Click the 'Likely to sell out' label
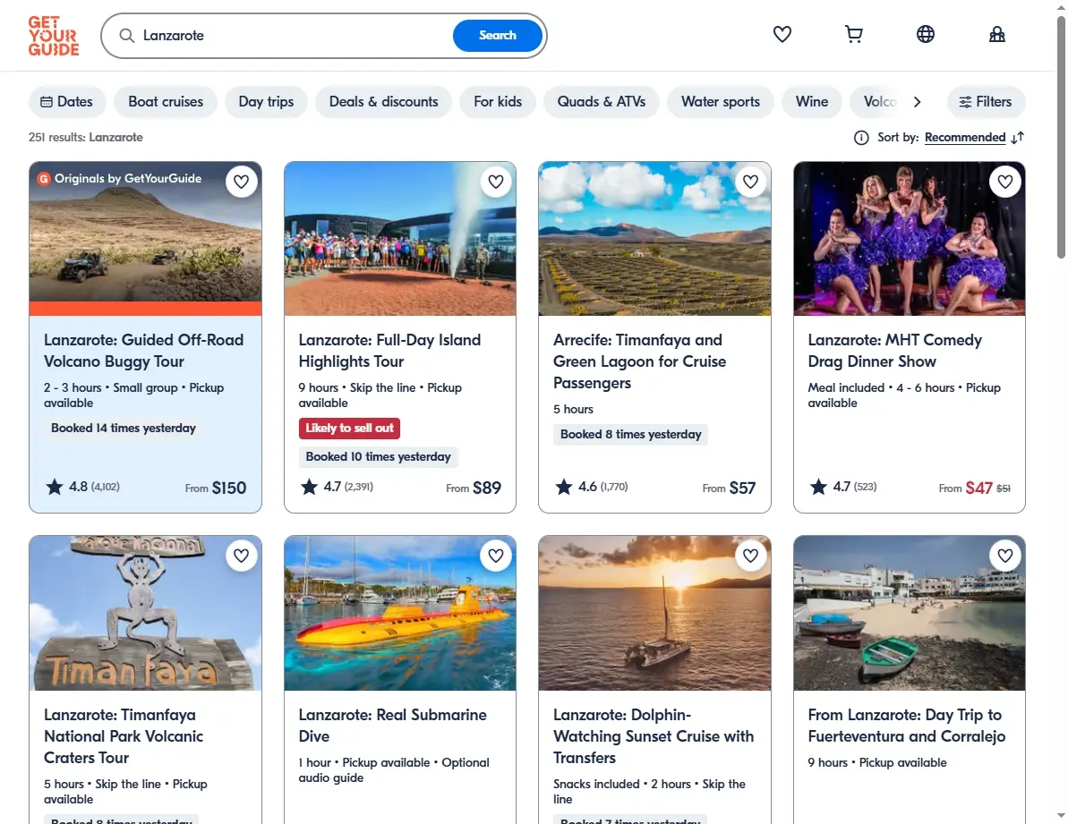This screenshot has height=824, width=1068. tap(349, 428)
